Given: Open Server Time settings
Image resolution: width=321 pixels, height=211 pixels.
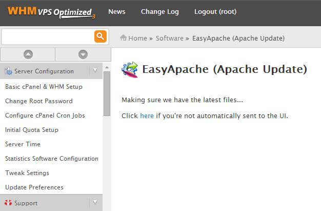Looking at the screenshot, I should tap(23, 144).
